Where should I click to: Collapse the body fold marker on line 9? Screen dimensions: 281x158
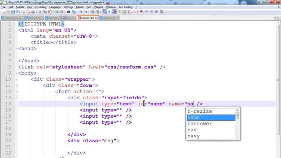click(x=17, y=73)
